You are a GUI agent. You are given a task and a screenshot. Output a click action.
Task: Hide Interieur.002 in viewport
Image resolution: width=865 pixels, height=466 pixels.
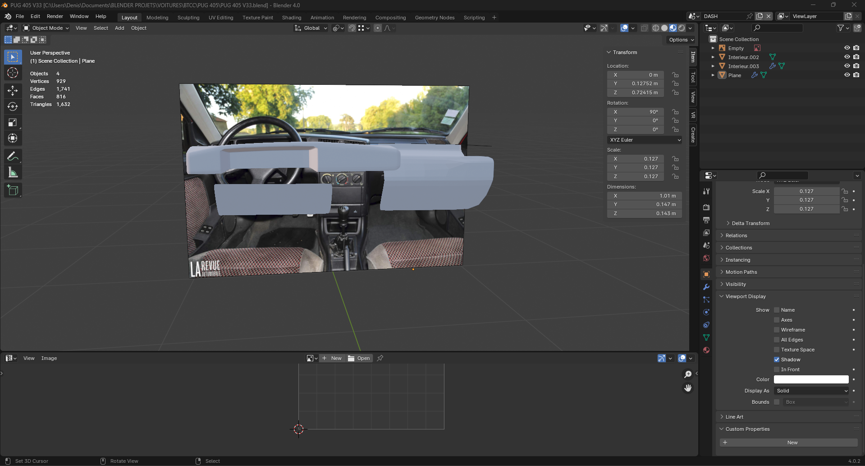pyautogui.click(x=847, y=57)
